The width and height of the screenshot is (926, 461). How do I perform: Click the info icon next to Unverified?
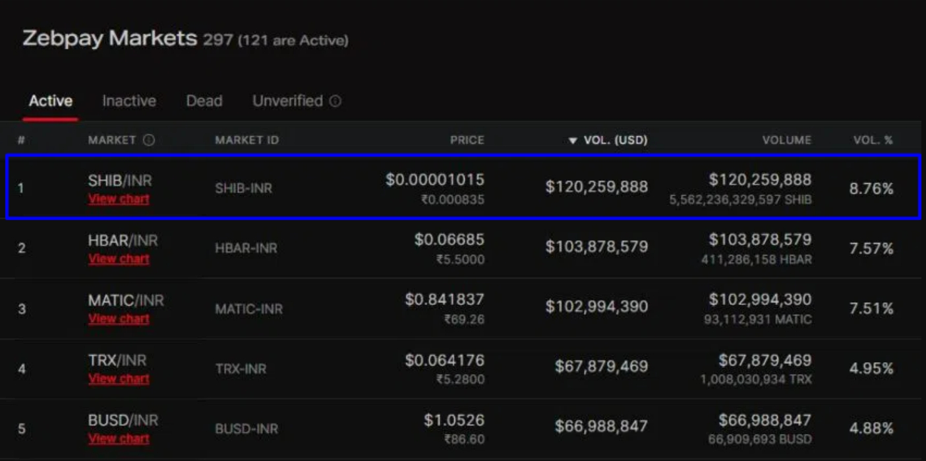point(335,101)
